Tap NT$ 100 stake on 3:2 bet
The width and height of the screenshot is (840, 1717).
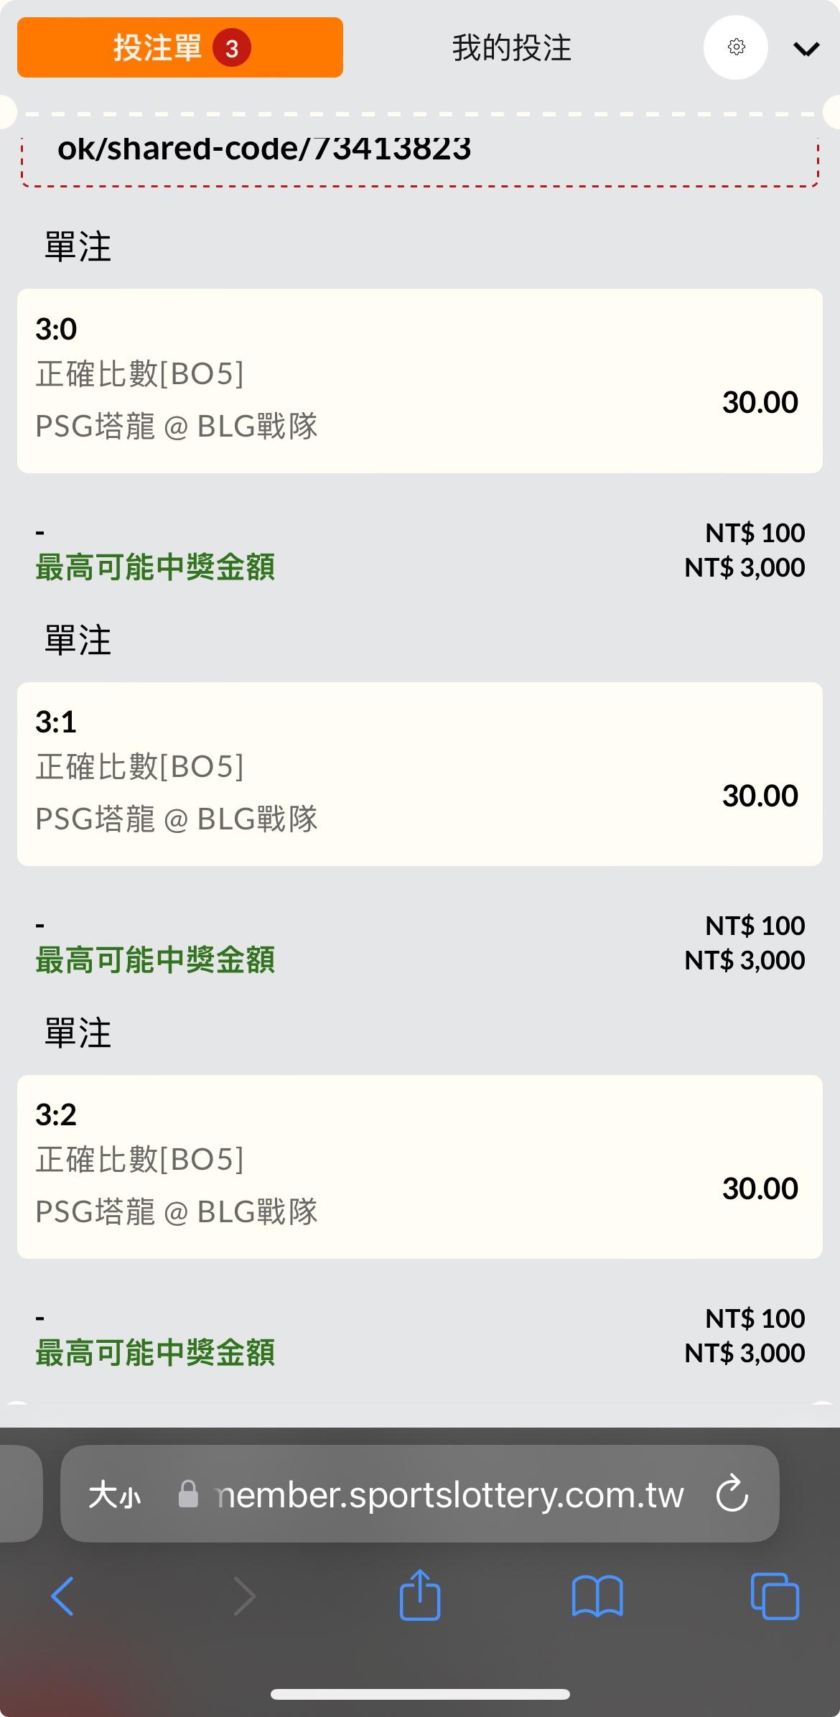[755, 1318]
